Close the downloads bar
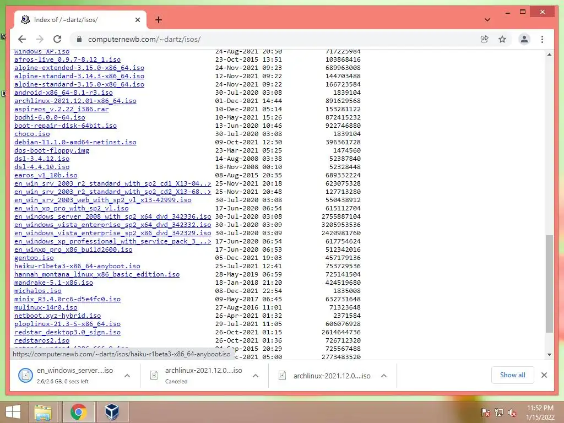The height and width of the screenshot is (423, 564). click(544, 375)
